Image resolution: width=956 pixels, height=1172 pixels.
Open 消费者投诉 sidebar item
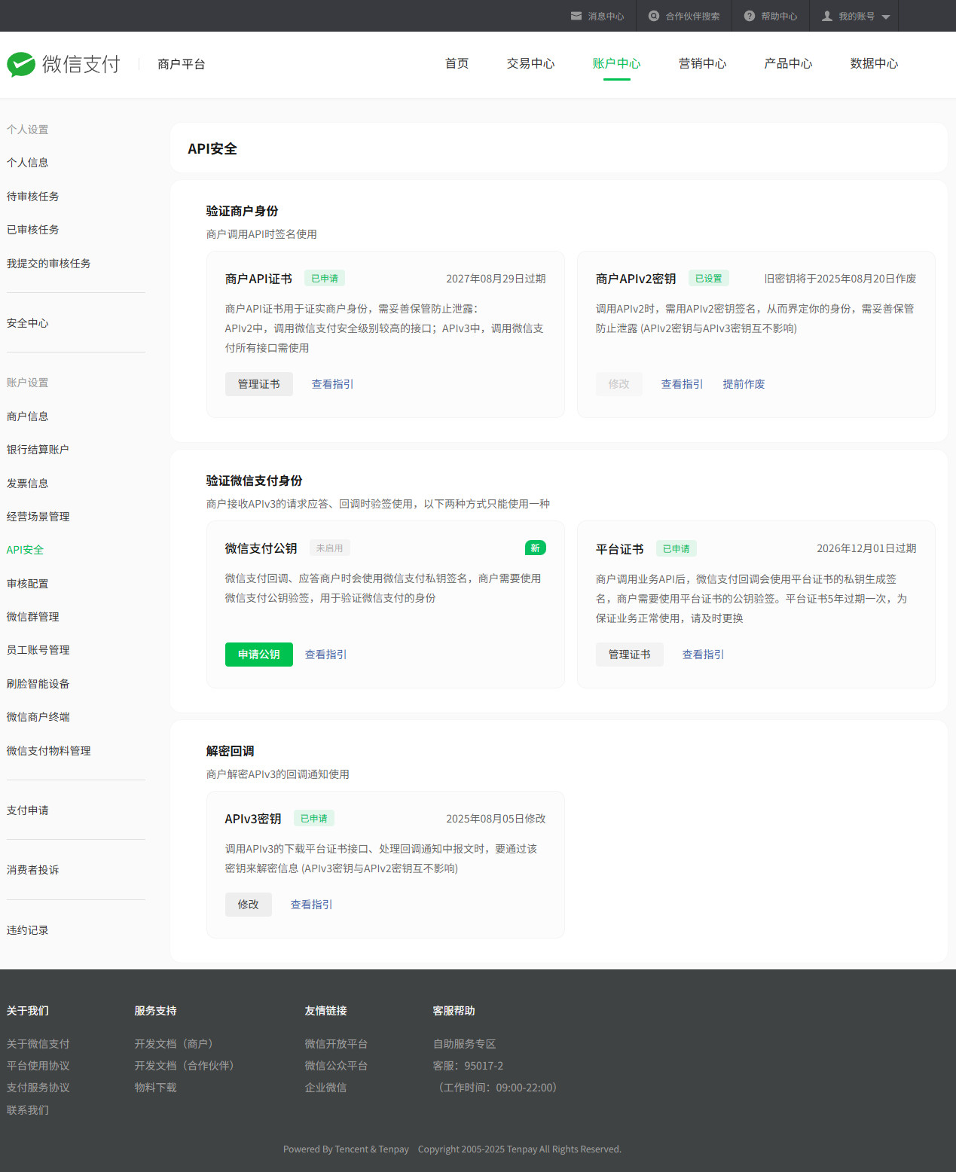coord(33,870)
